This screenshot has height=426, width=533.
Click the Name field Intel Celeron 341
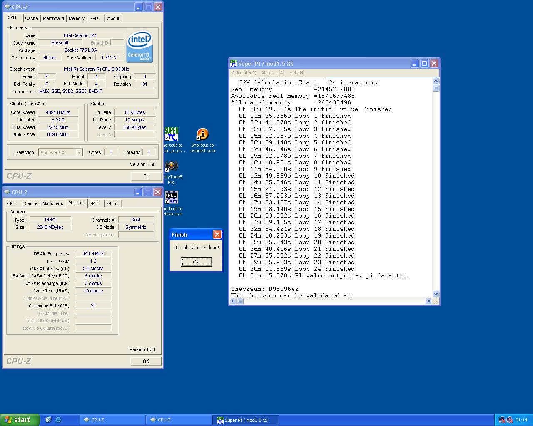click(x=81, y=35)
